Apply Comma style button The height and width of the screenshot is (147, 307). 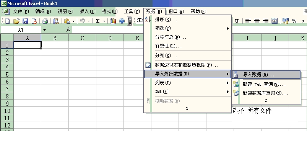(303, 21)
